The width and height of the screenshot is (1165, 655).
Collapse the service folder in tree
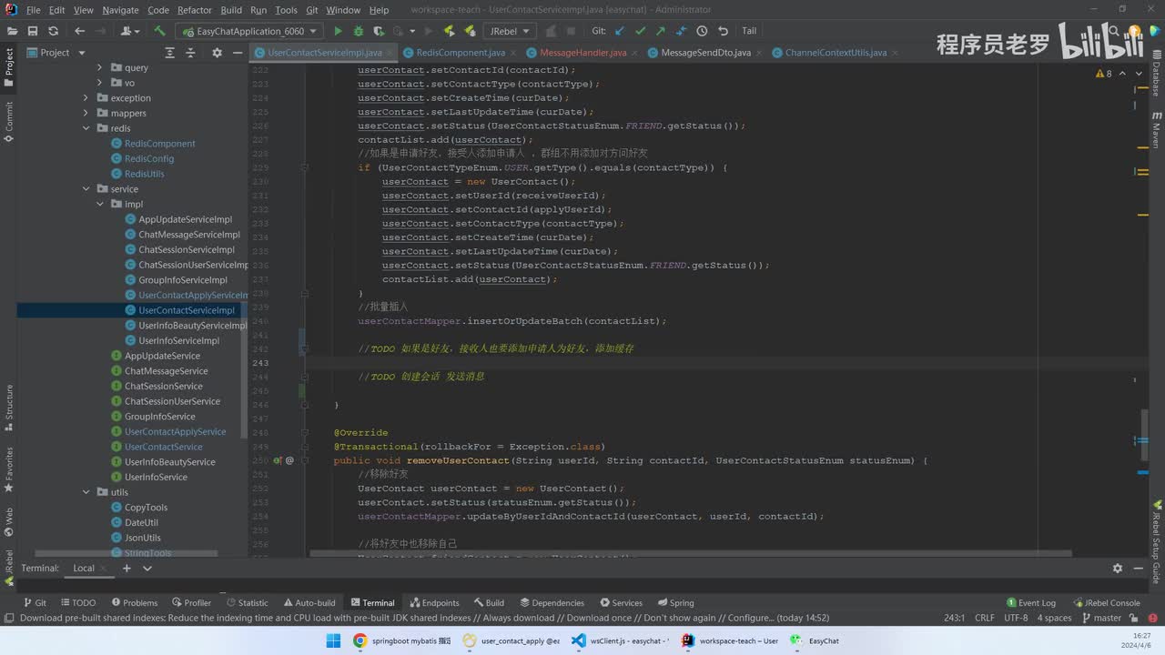[87, 189]
